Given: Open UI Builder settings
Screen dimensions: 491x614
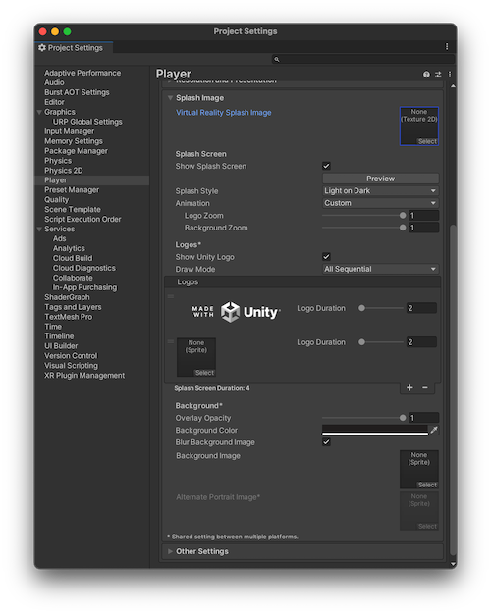Looking at the screenshot, I should click(x=61, y=346).
